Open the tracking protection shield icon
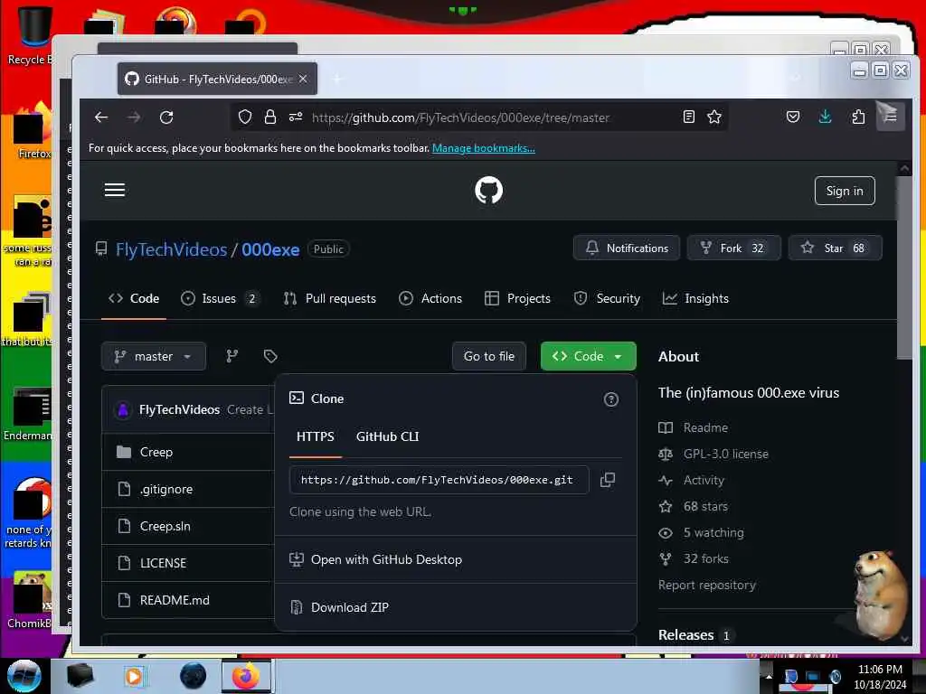The image size is (926, 694). click(244, 117)
